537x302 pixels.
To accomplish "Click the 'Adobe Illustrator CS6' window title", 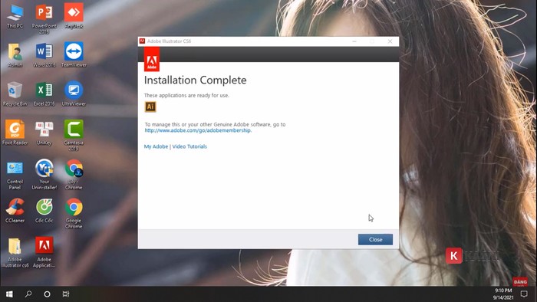I will click(x=170, y=41).
